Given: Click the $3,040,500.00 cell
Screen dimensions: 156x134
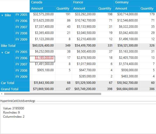Looking at the screenshot, I should (x=85, y=34).
